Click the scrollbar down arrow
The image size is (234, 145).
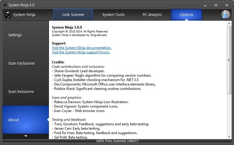(229, 137)
